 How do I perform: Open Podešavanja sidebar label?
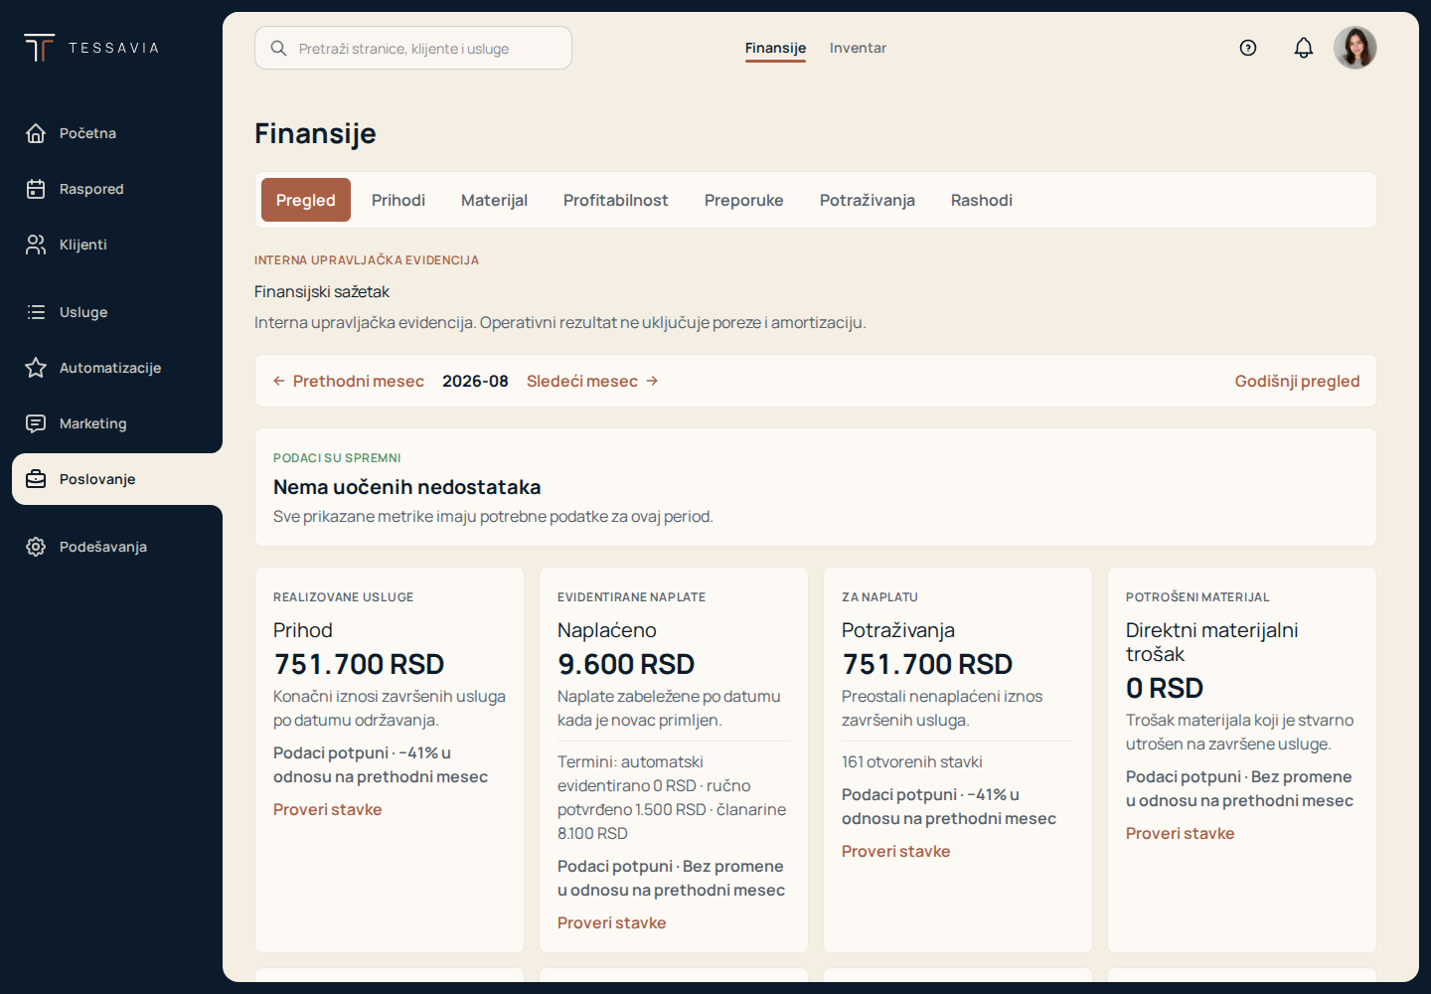103,547
